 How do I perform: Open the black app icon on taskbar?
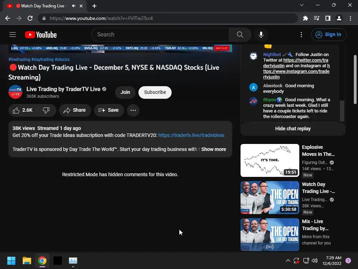click(x=58, y=261)
